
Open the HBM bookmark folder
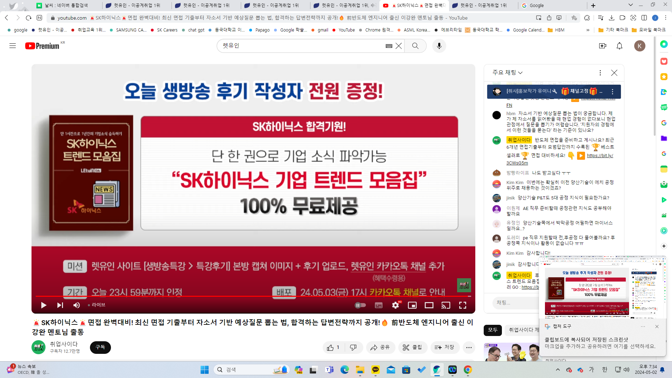click(556, 30)
